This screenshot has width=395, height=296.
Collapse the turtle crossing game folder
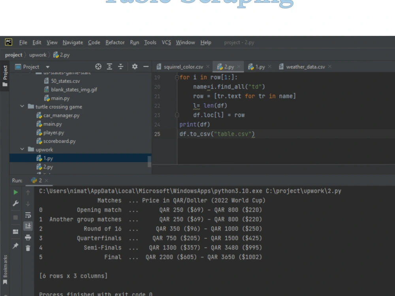(22, 107)
